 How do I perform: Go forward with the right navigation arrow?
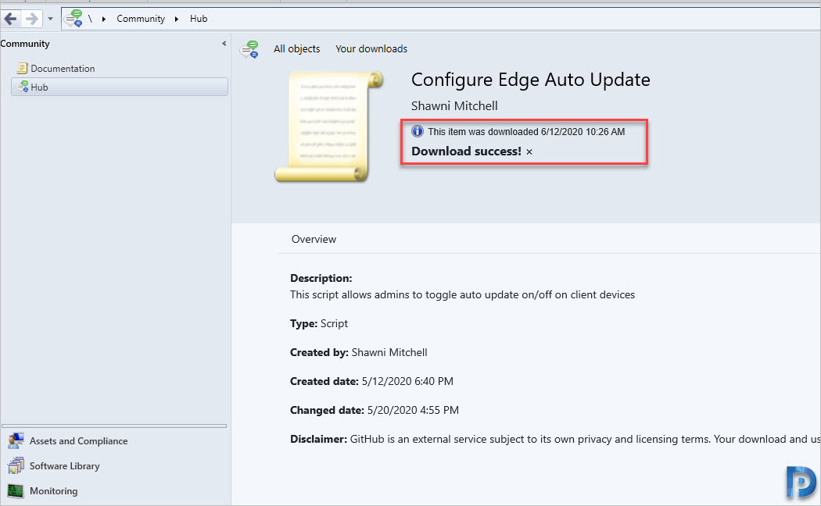point(32,19)
